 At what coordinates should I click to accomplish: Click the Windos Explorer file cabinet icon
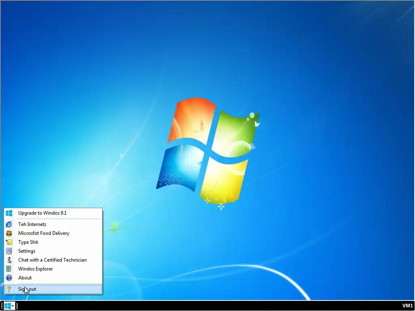(9, 269)
